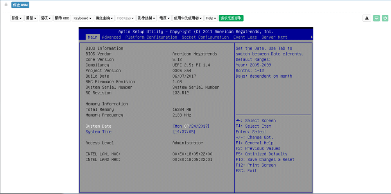Open the Hot Keys dropdown
391x194 pixels.
(126, 18)
